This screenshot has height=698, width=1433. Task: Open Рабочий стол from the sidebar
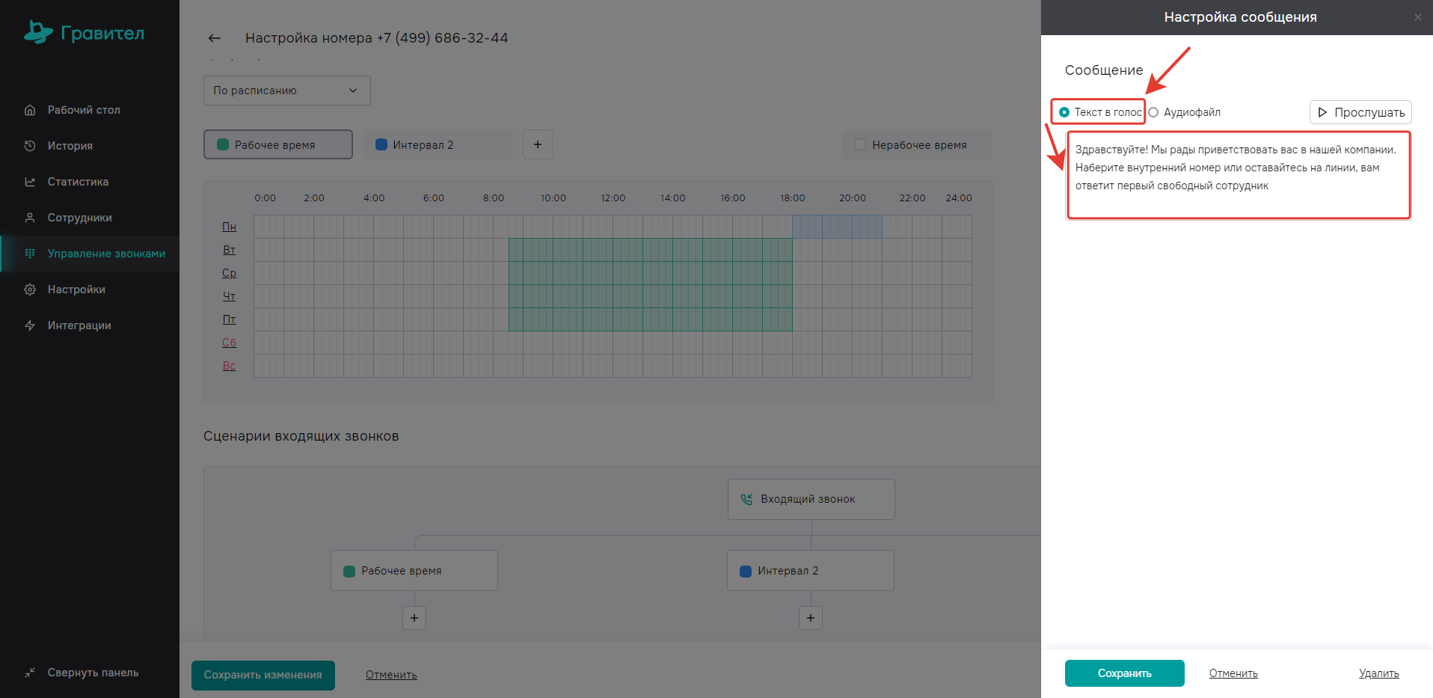(83, 110)
